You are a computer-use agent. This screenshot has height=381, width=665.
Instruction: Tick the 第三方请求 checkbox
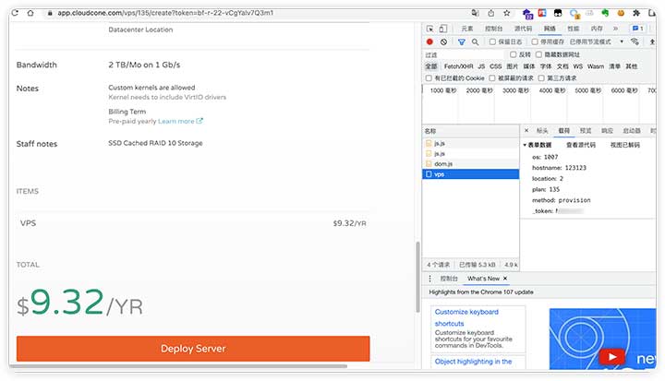pos(541,78)
